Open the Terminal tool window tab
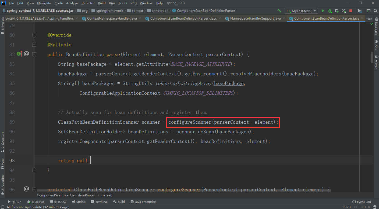Screen dimensions: 379x209 (x=99, y=202)
